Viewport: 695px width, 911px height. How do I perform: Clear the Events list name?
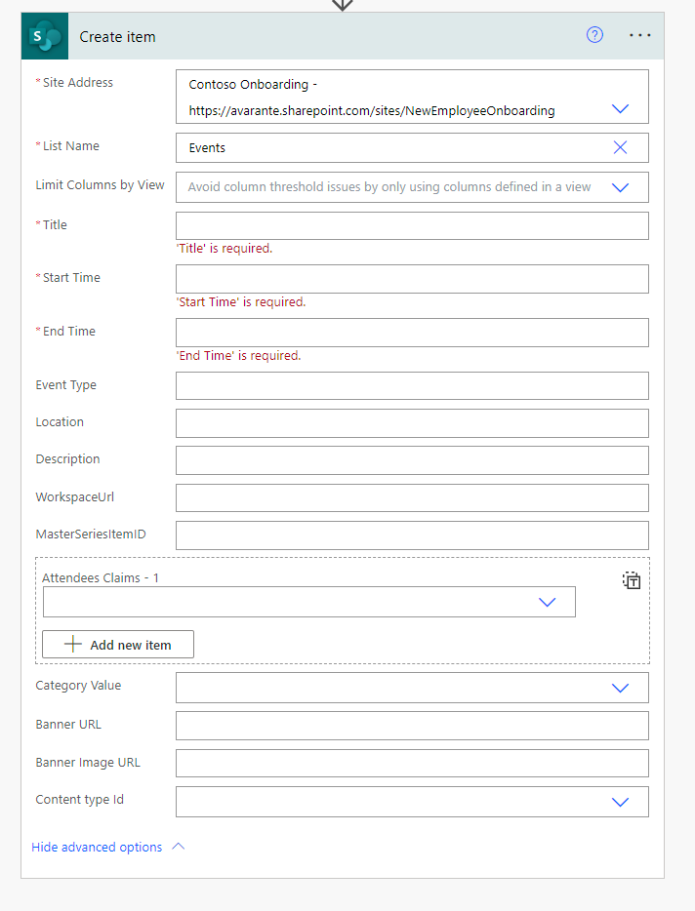620,147
